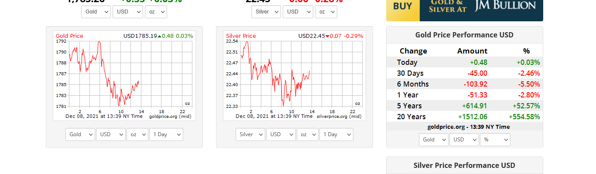596x174 pixels.
Task: Select the Gold dropdown below the gold chart
Action: (x=80, y=134)
